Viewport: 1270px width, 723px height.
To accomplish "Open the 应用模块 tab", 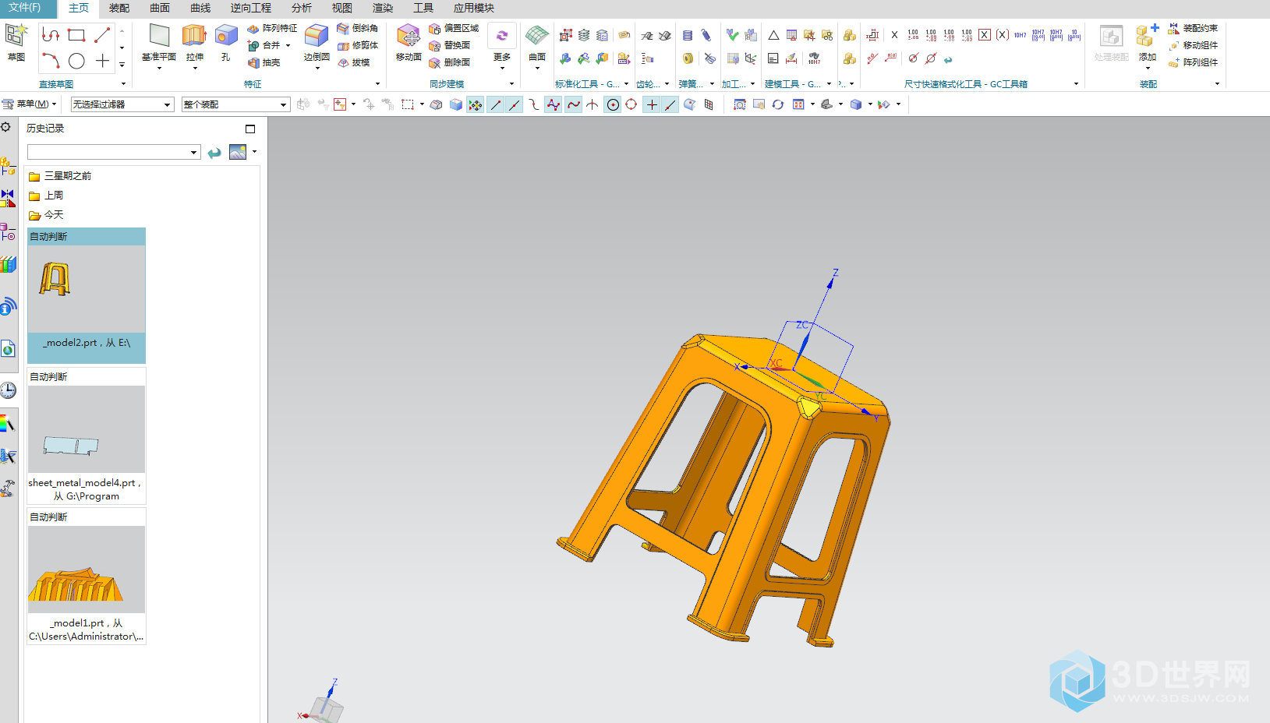I will tap(474, 8).
